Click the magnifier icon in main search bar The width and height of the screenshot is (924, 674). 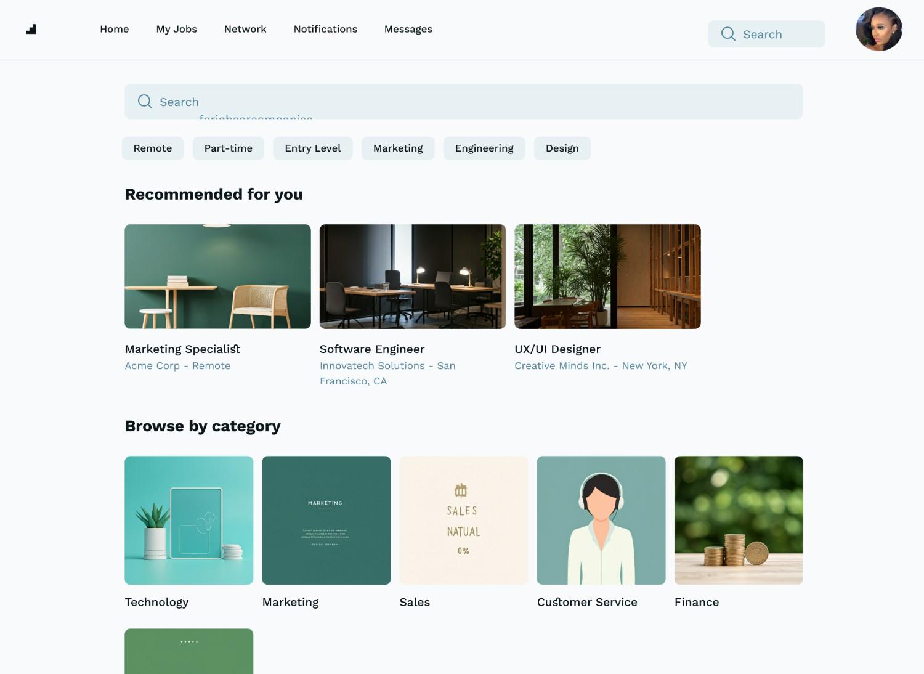tap(145, 102)
